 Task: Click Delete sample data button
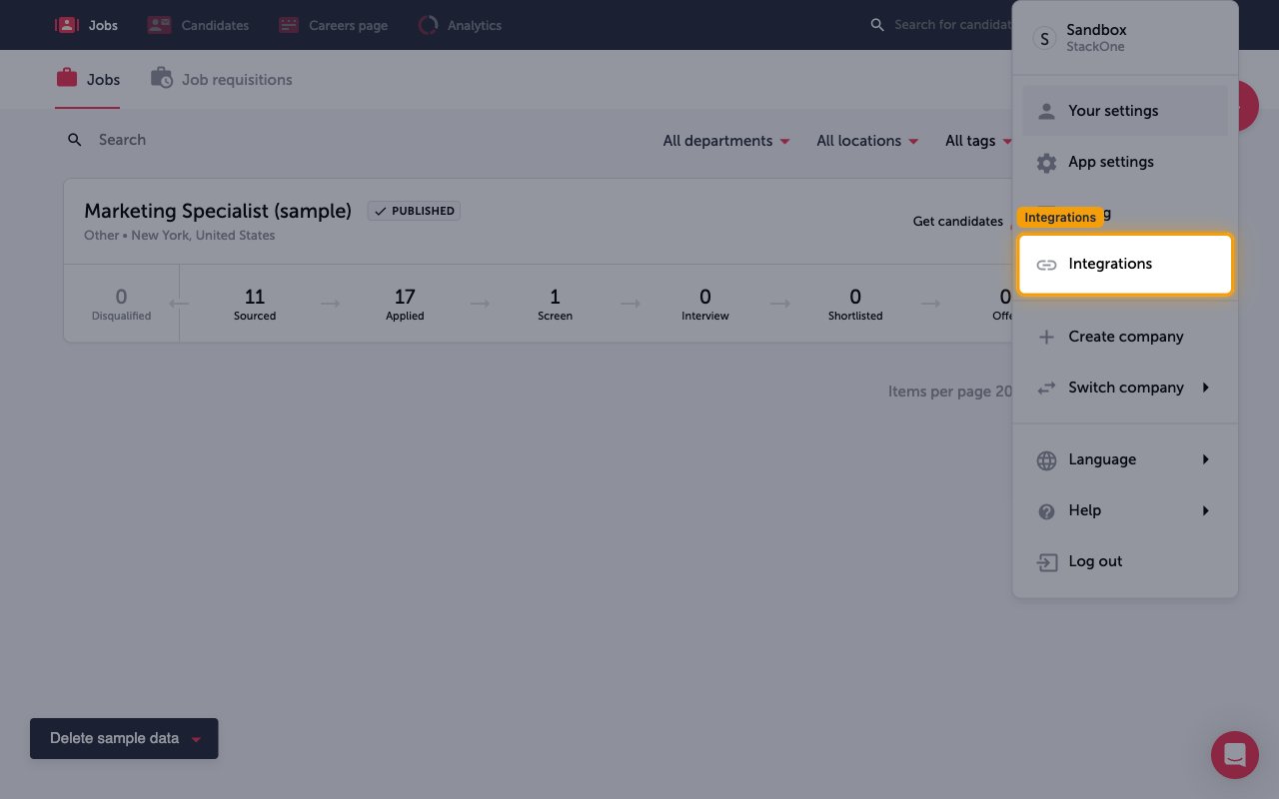124,738
